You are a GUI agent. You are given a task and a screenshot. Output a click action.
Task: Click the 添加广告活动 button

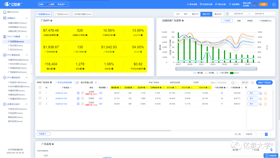click(x=264, y=82)
